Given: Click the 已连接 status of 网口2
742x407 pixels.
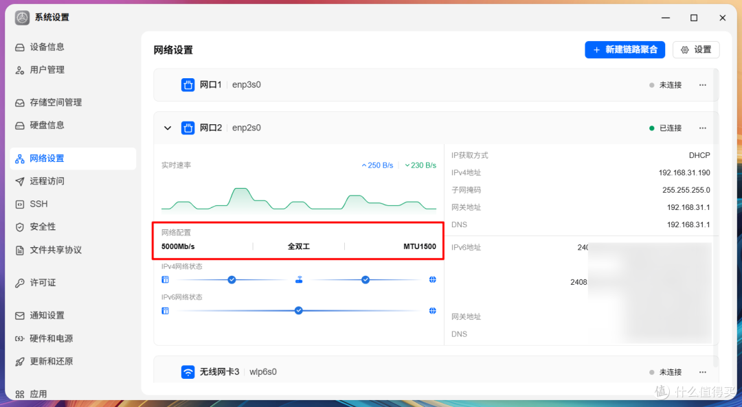Looking at the screenshot, I should point(665,128).
